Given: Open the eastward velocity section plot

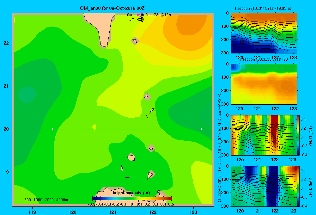Looking at the screenshot, I should coord(264,186).
